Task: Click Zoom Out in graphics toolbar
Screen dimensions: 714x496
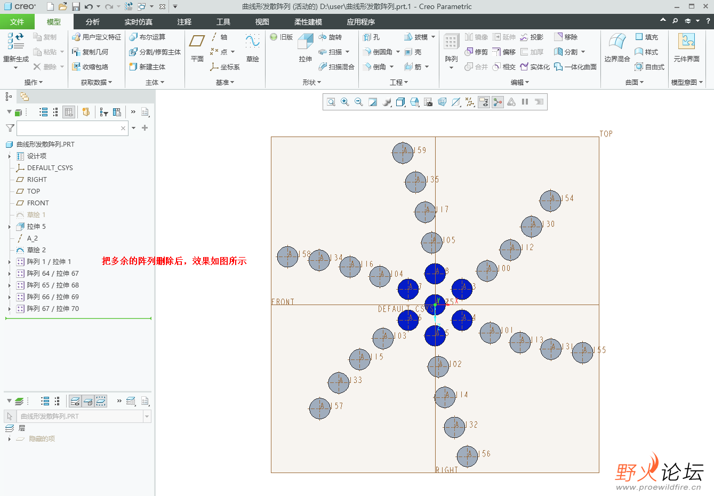Action: point(359,102)
